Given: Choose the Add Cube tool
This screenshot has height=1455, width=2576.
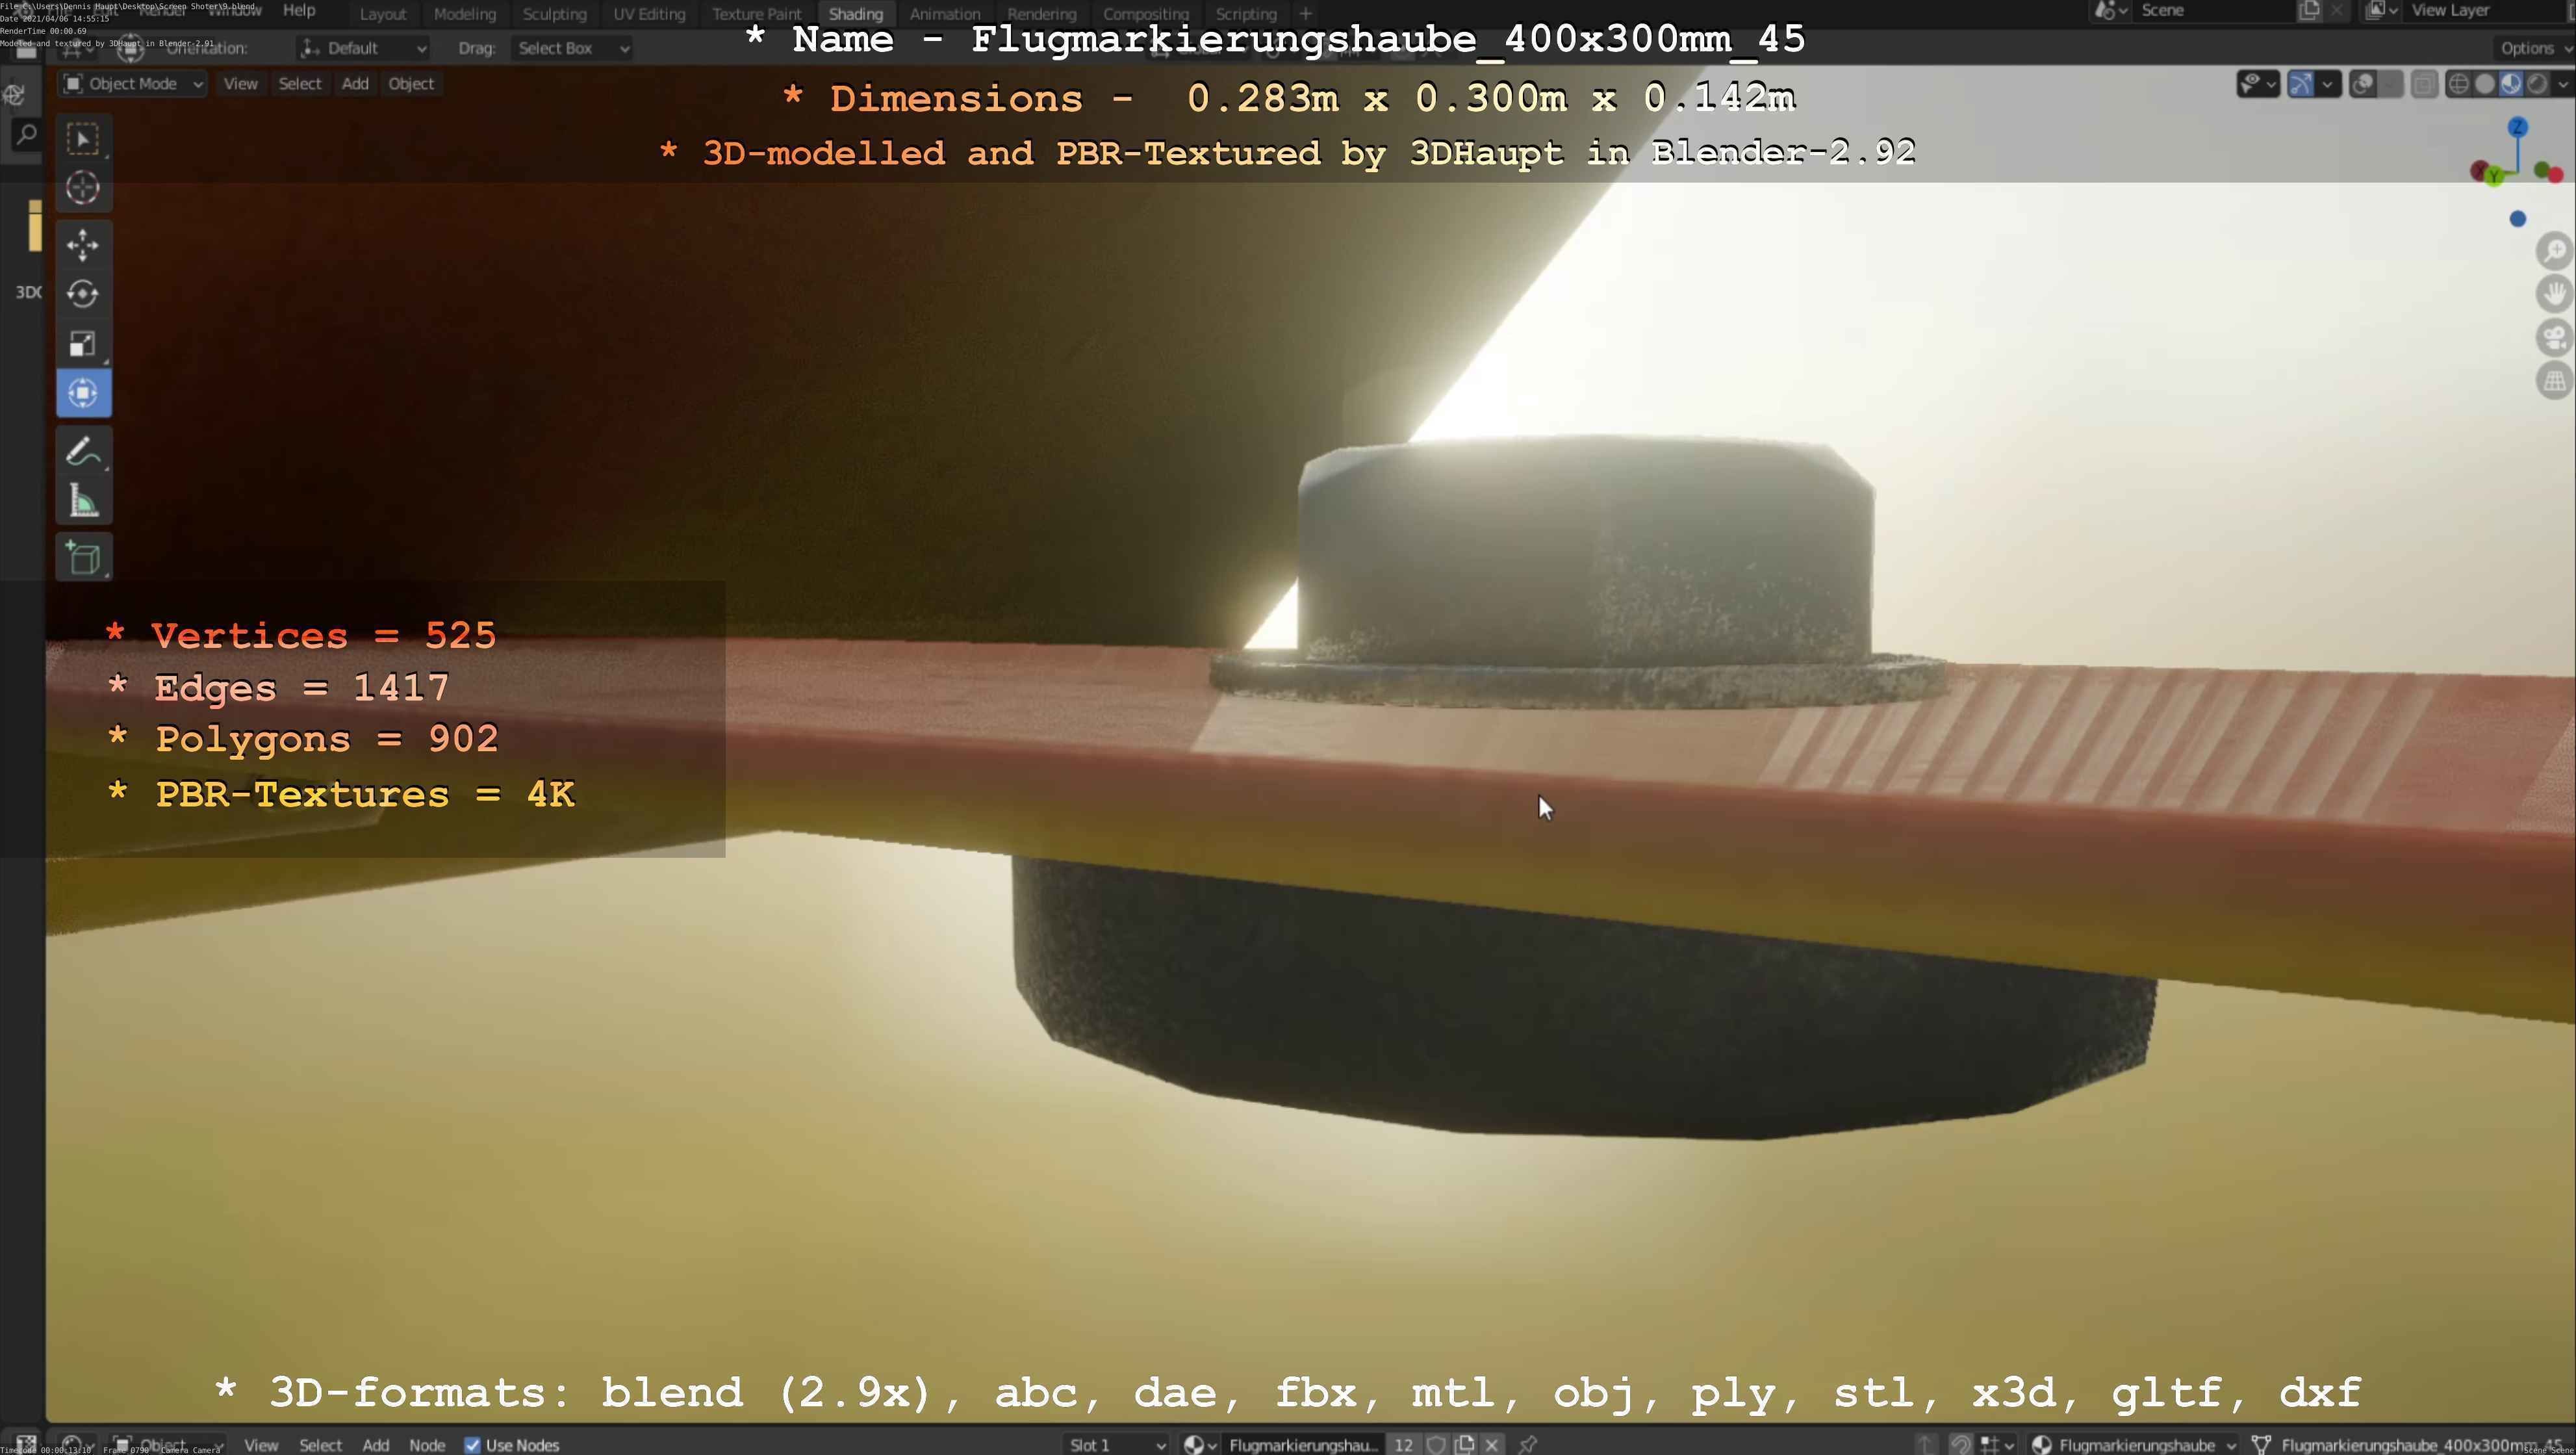Looking at the screenshot, I should pos(83,558).
